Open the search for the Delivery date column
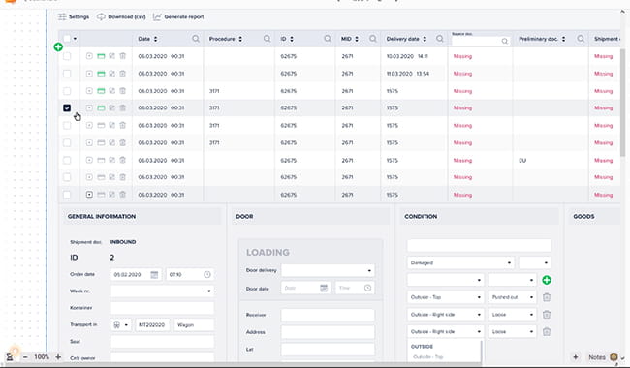Viewport: 630px width, 368px height. (440, 39)
